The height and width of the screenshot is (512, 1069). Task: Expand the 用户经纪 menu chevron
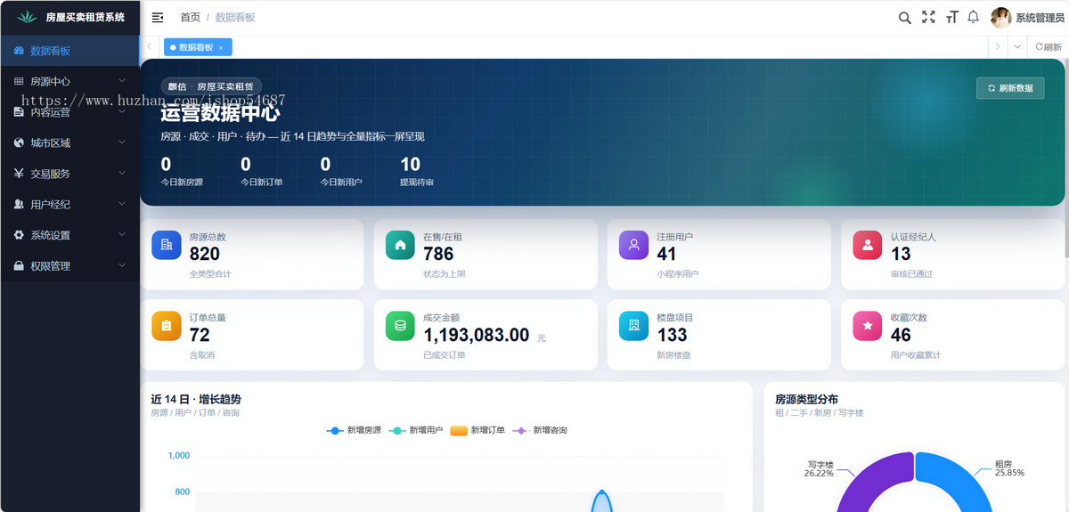click(122, 204)
